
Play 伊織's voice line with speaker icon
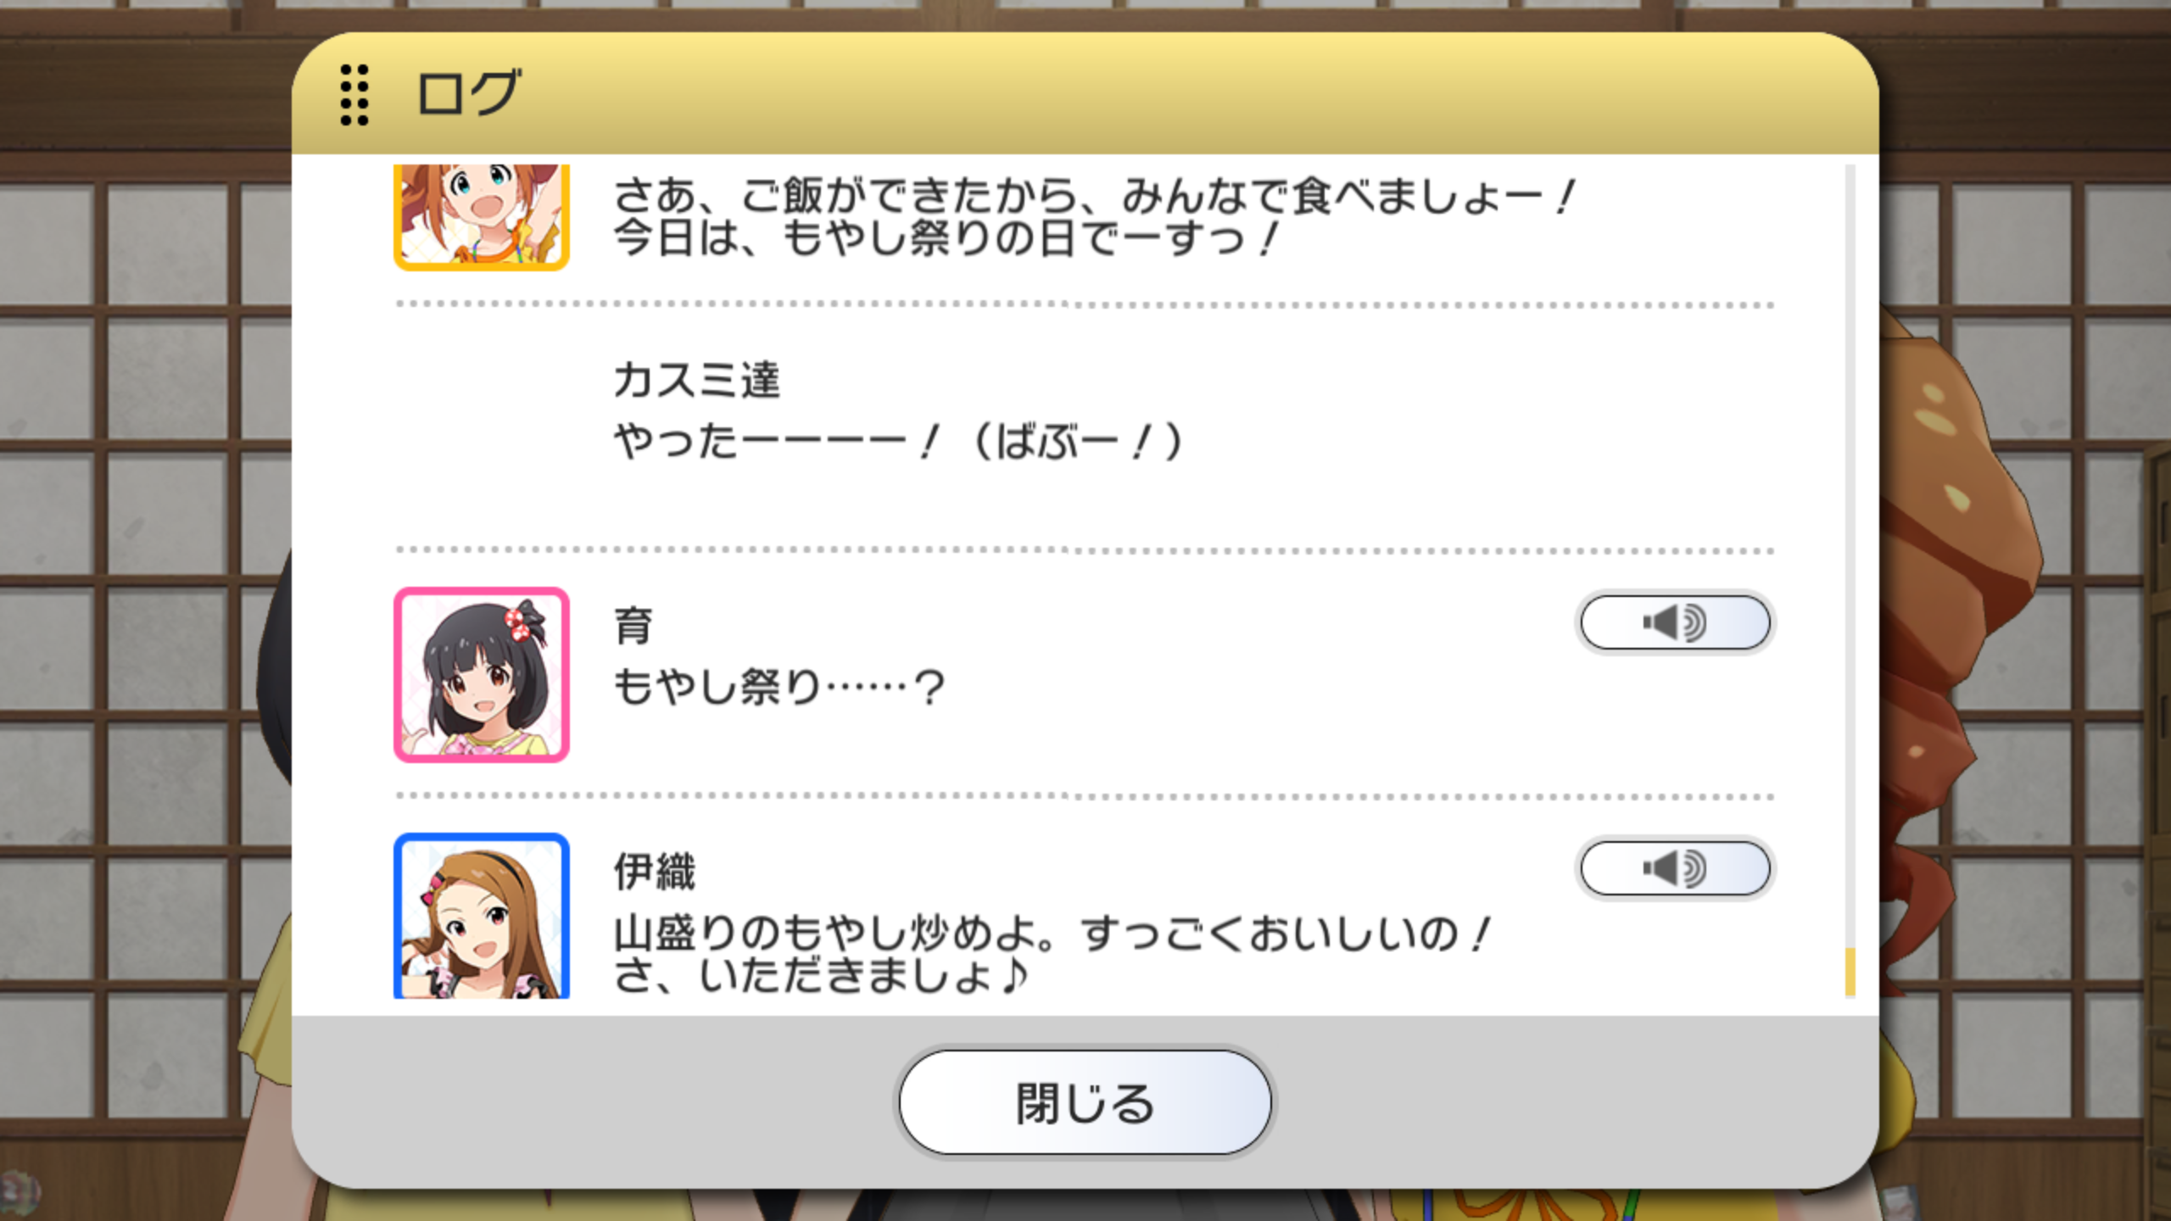[1675, 868]
